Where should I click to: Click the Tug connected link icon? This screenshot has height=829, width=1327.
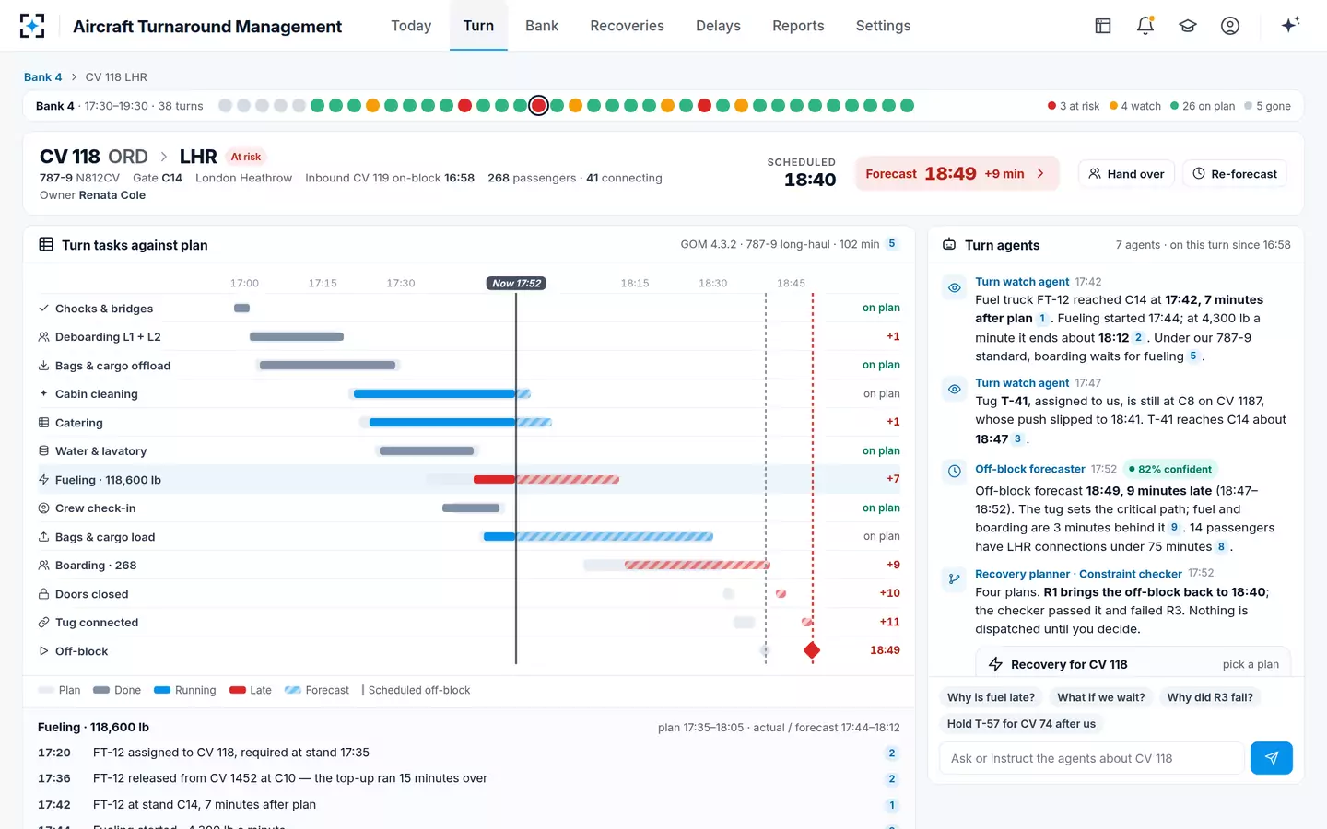point(43,623)
